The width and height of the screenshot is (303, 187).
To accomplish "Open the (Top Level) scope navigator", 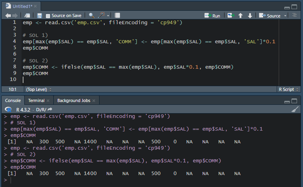I will [39, 89].
